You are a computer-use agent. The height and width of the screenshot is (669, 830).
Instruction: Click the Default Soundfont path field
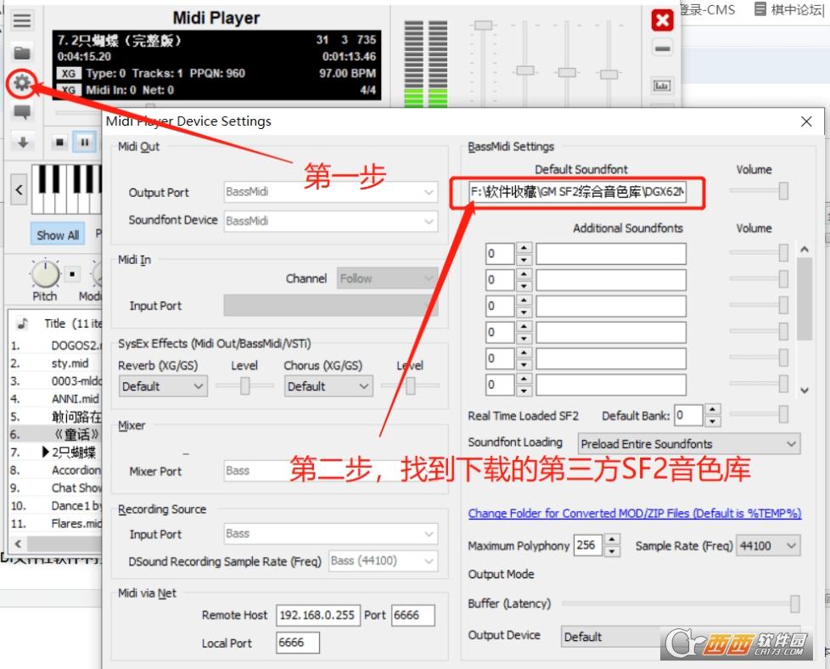pos(577,192)
